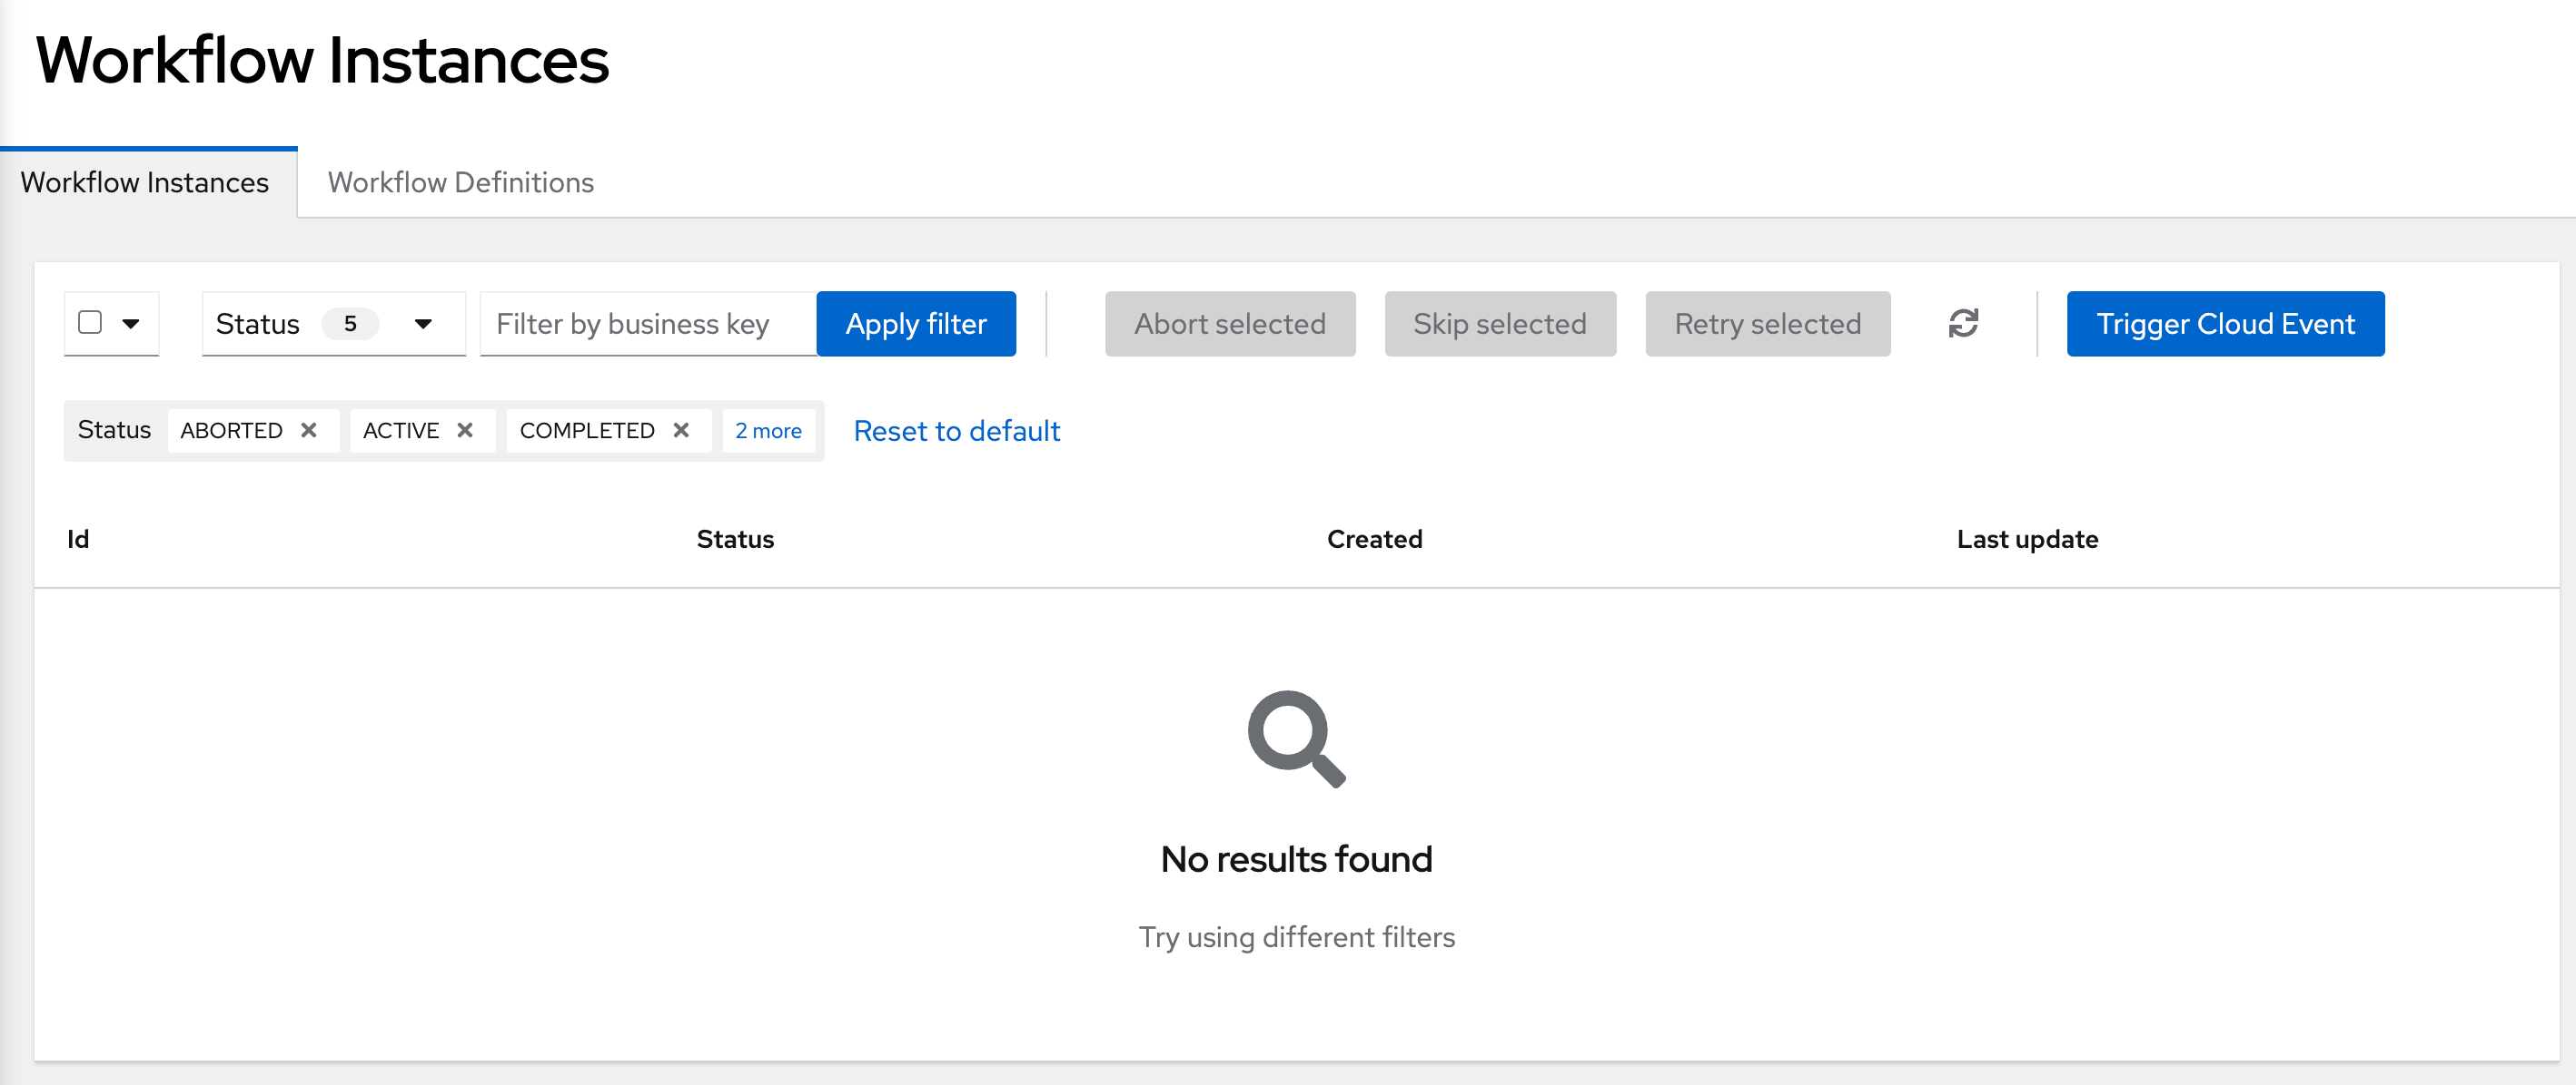Image resolution: width=2576 pixels, height=1085 pixels.
Task: Remove the ABORTED status filter chip
Action: (308, 430)
